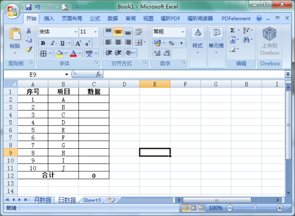Align text right

[x=128, y=42]
